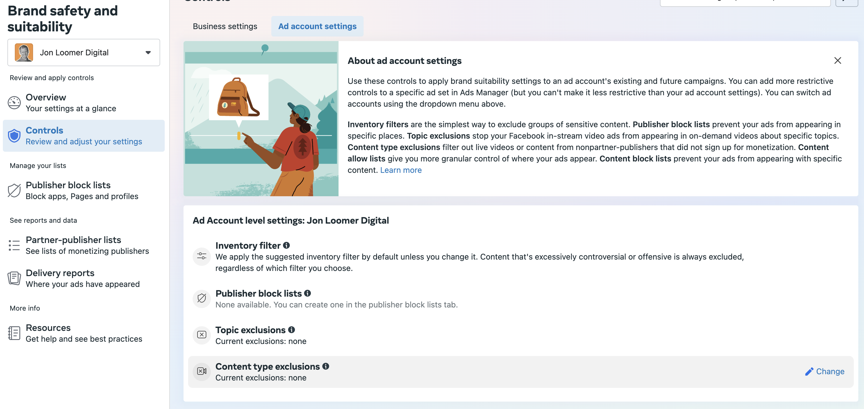The height and width of the screenshot is (409, 864).
Task: Click the Publisher block lists sidebar icon
Action: click(x=14, y=191)
